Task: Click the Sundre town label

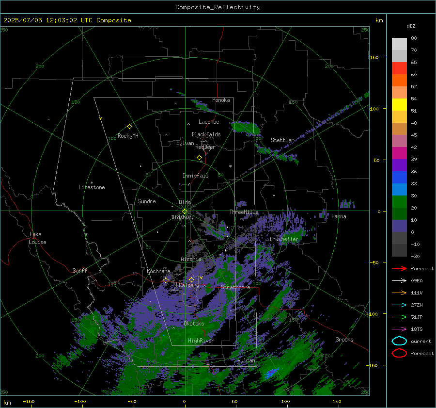Action: [x=147, y=201]
